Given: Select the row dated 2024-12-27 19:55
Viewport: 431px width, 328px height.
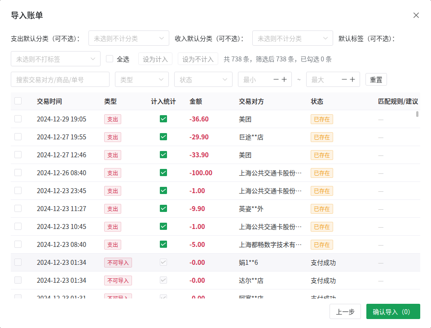Looking at the screenshot, I should [18, 137].
